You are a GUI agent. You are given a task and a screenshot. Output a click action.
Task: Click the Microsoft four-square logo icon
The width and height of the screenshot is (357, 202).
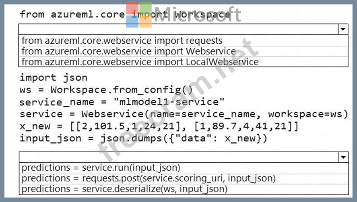(139, 15)
